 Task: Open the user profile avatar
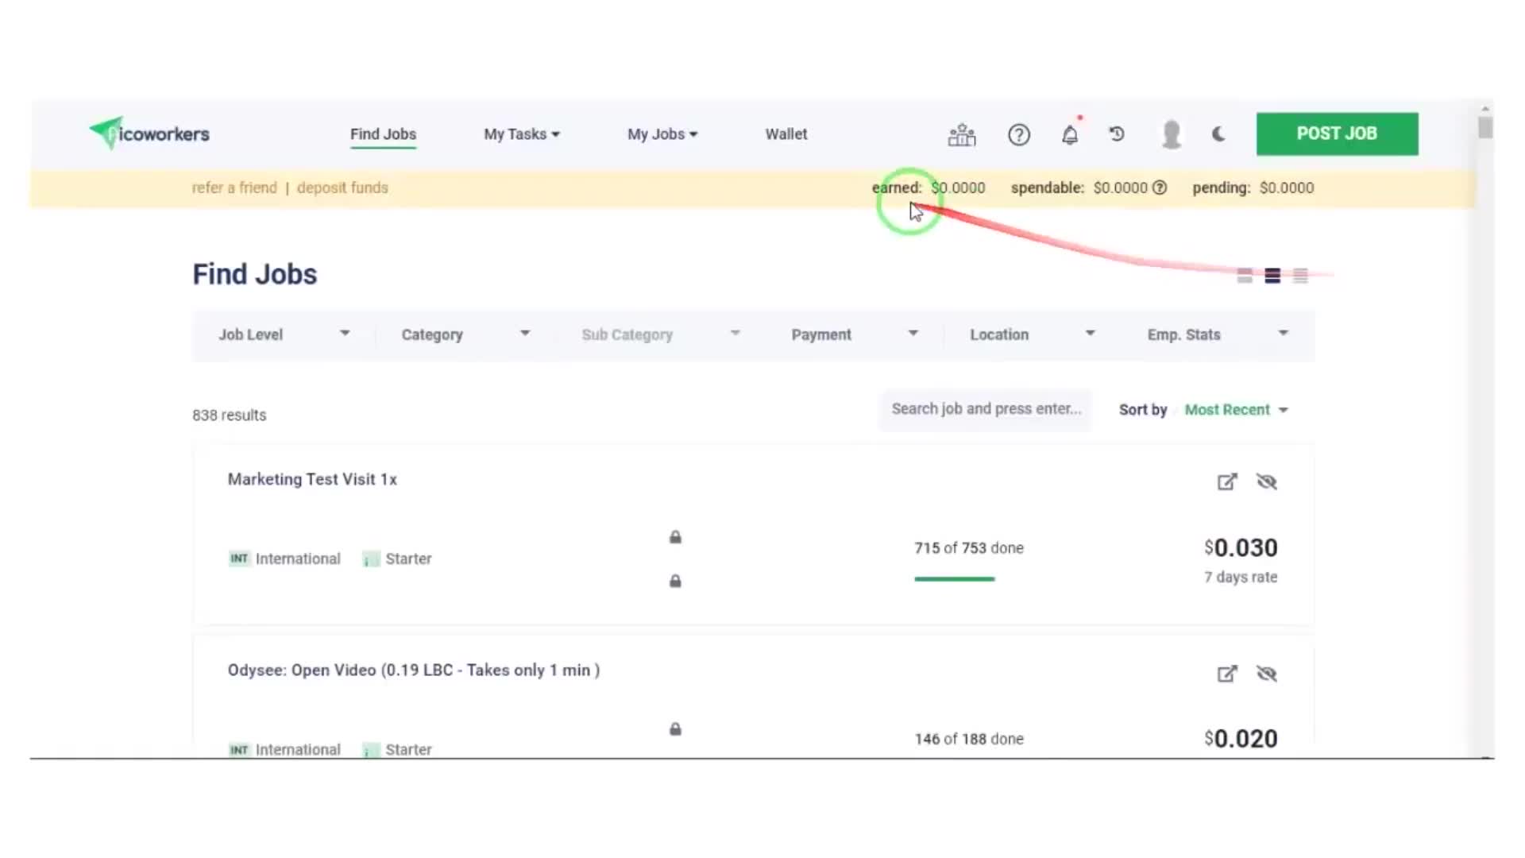(1171, 134)
